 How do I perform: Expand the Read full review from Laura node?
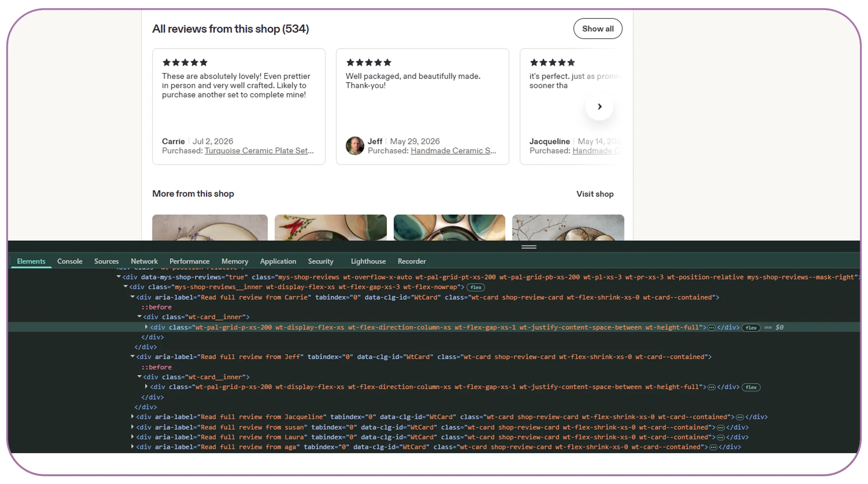(133, 437)
